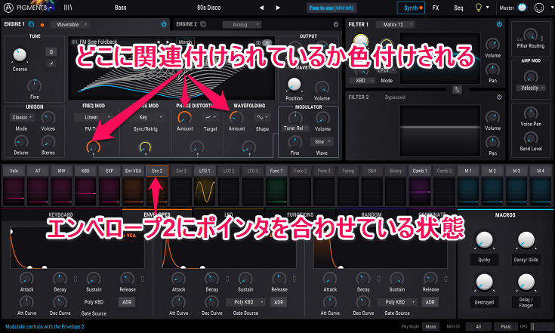
Task: Open the Phase Mod Key dropdown
Action: tap(146, 117)
